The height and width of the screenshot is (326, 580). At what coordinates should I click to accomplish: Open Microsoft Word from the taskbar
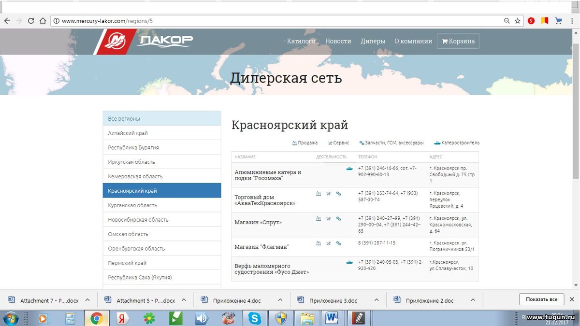pyautogui.click(x=332, y=318)
